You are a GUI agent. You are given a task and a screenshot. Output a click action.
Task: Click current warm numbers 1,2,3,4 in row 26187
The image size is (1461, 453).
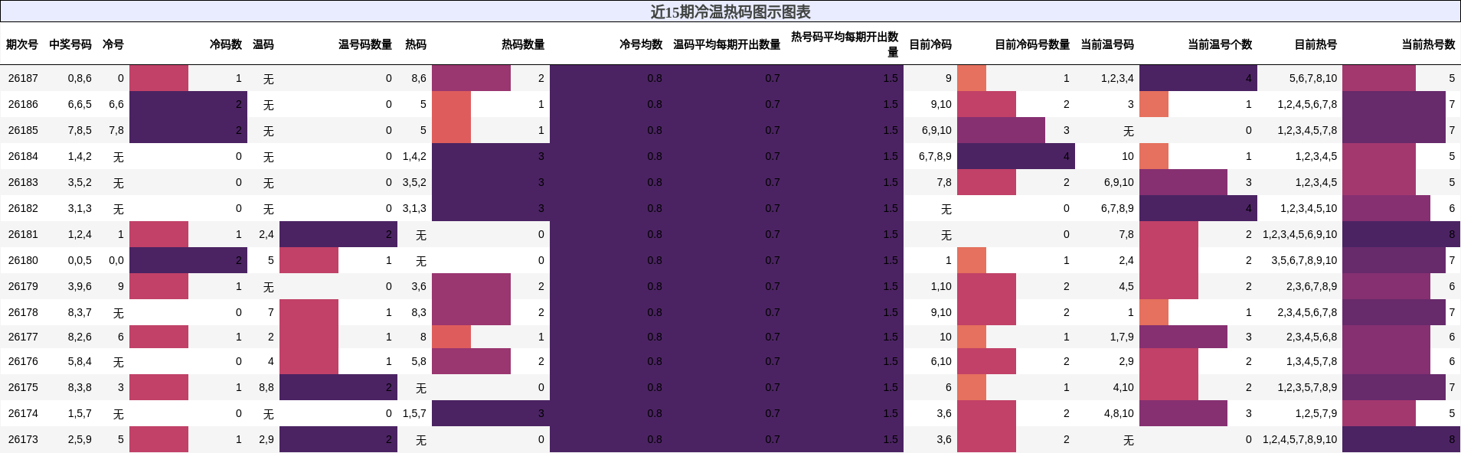[1117, 78]
